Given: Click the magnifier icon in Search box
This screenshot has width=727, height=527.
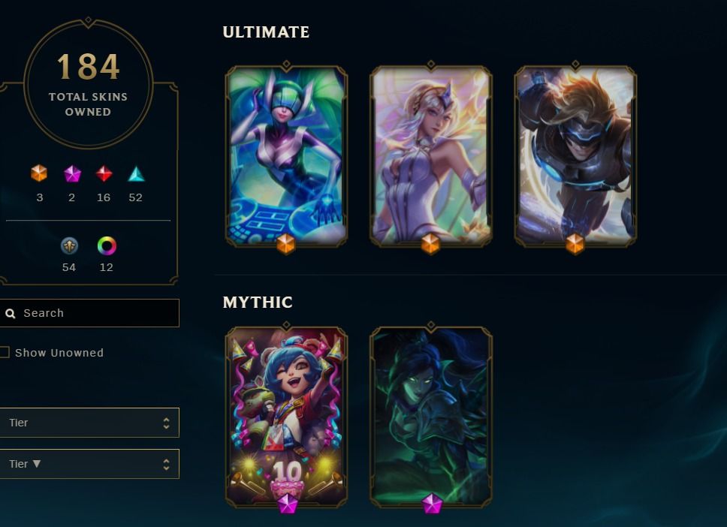Looking at the screenshot, I should [x=11, y=314].
